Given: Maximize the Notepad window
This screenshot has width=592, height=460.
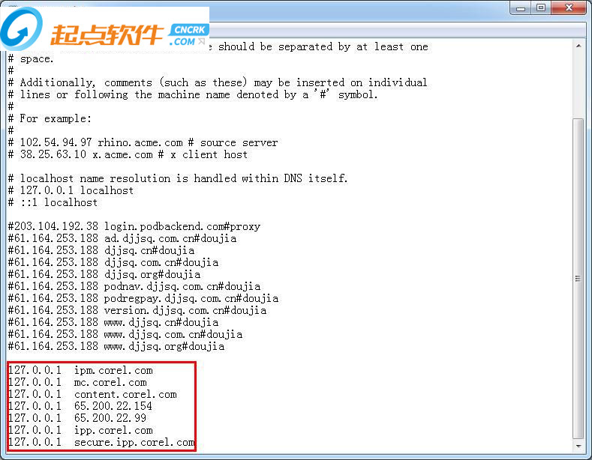Looking at the screenshot, I should tap(541, 8).
